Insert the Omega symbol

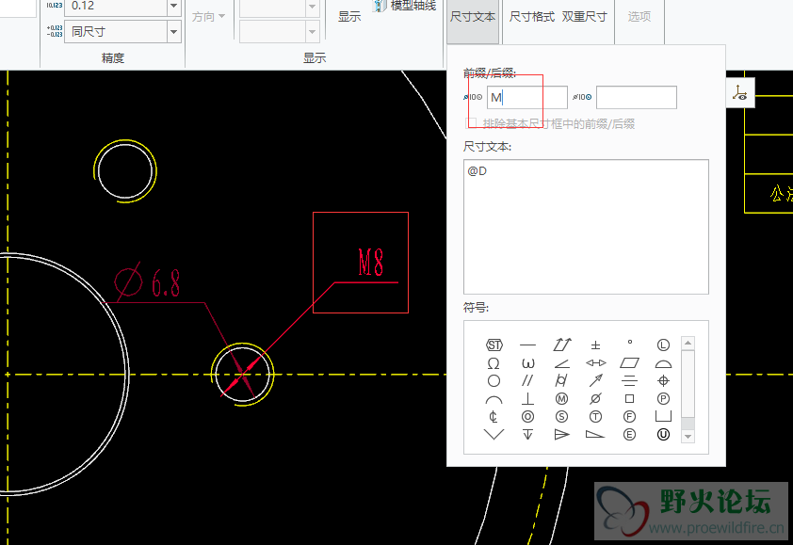494,363
